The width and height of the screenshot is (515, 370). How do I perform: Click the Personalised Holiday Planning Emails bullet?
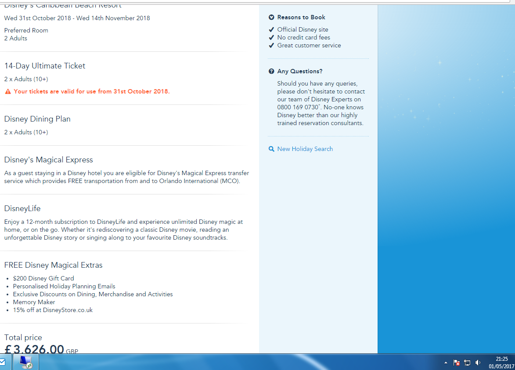click(64, 286)
